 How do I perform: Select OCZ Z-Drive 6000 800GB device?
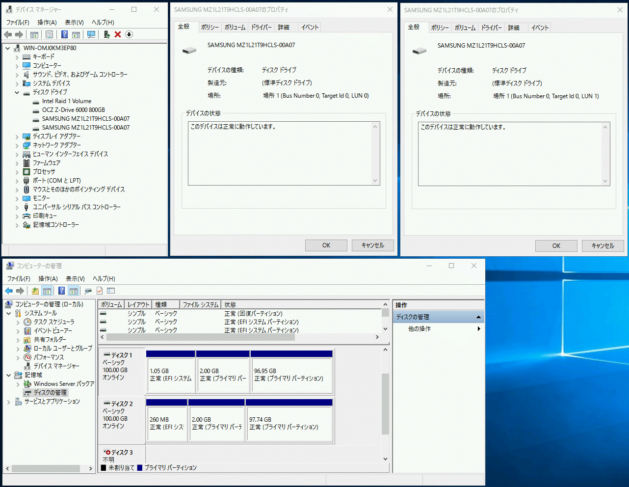pos(73,110)
